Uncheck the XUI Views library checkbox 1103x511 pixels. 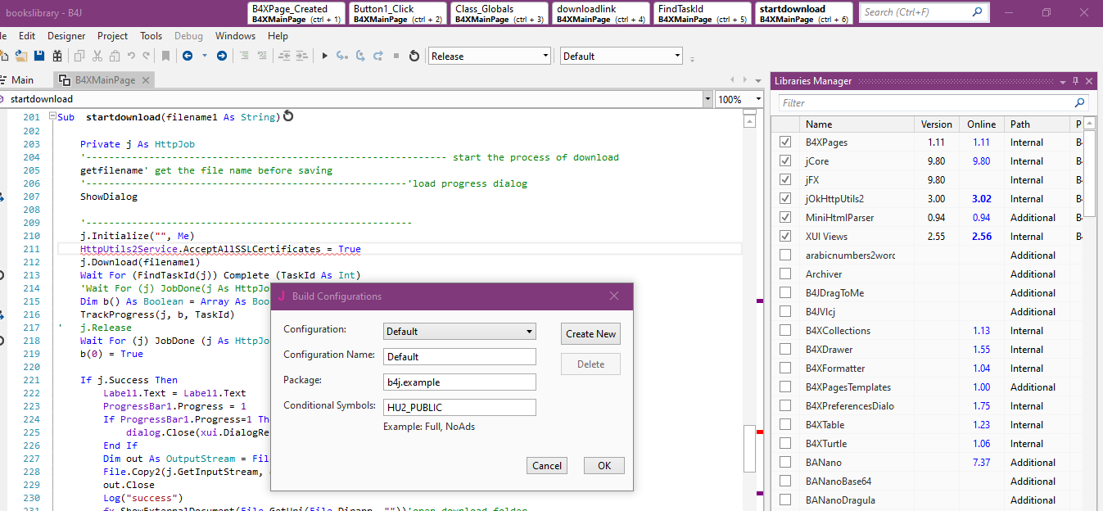click(x=785, y=236)
